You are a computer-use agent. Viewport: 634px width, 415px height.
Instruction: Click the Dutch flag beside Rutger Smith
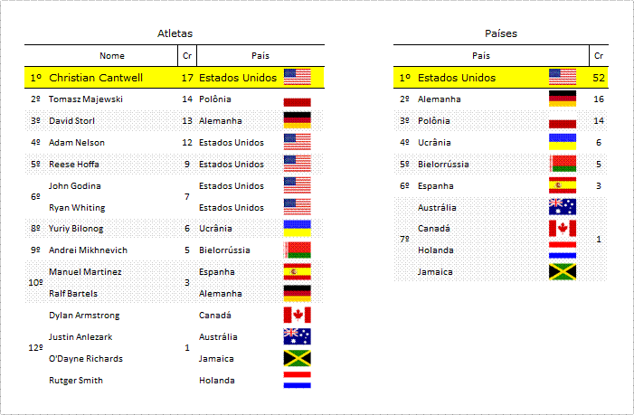[298, 380]
